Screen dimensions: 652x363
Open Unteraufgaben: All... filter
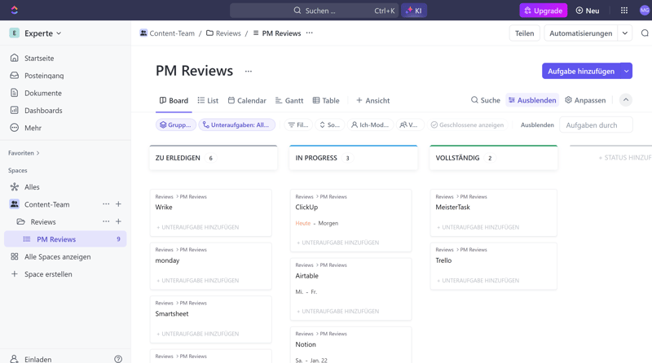[x=236, y=125]
